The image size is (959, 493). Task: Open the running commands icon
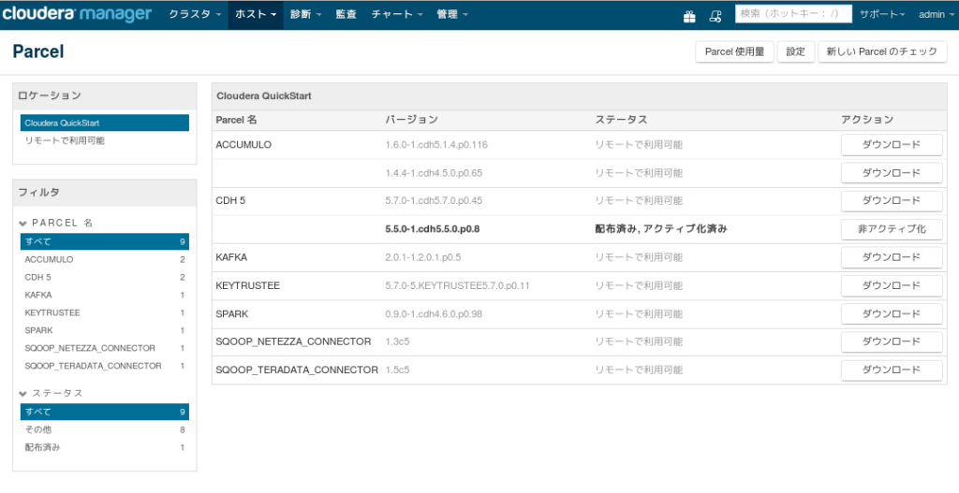[715, 16]
